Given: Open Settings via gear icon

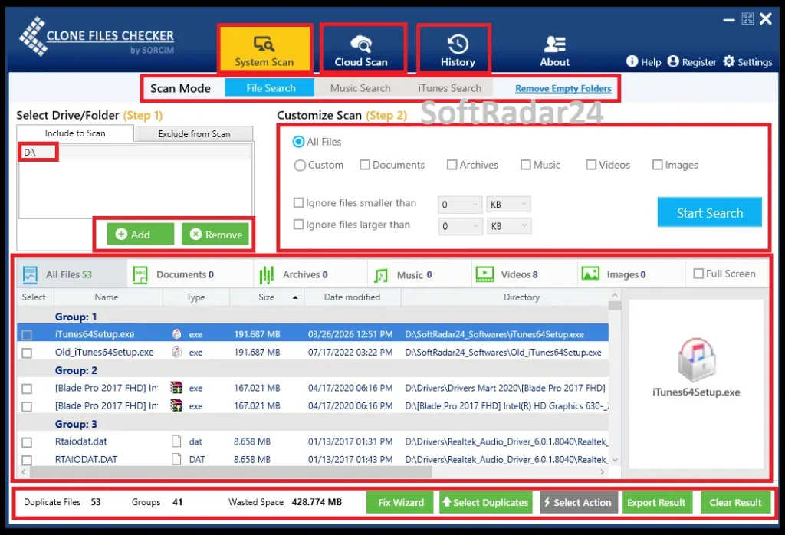Looking at the screenshot, I should coord(729,61).
